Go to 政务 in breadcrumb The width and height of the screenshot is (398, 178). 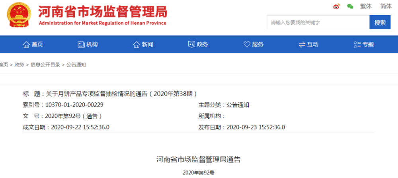pyautogui.click(x=19, y=65)
